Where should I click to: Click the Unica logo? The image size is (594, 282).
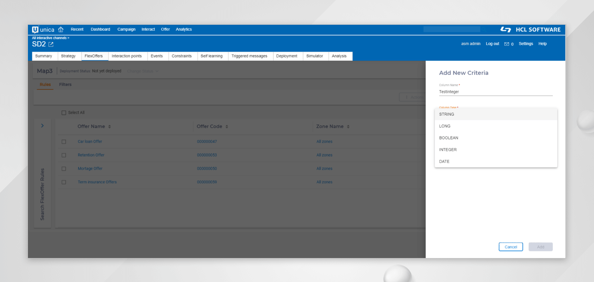pyautogui.click(x=43, y=30)
